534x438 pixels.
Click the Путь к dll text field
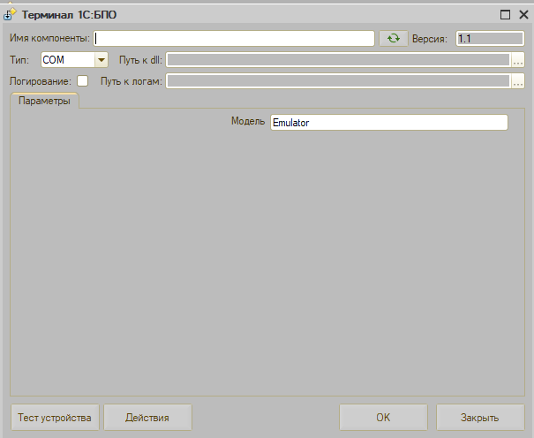click(x=338, y=60)
